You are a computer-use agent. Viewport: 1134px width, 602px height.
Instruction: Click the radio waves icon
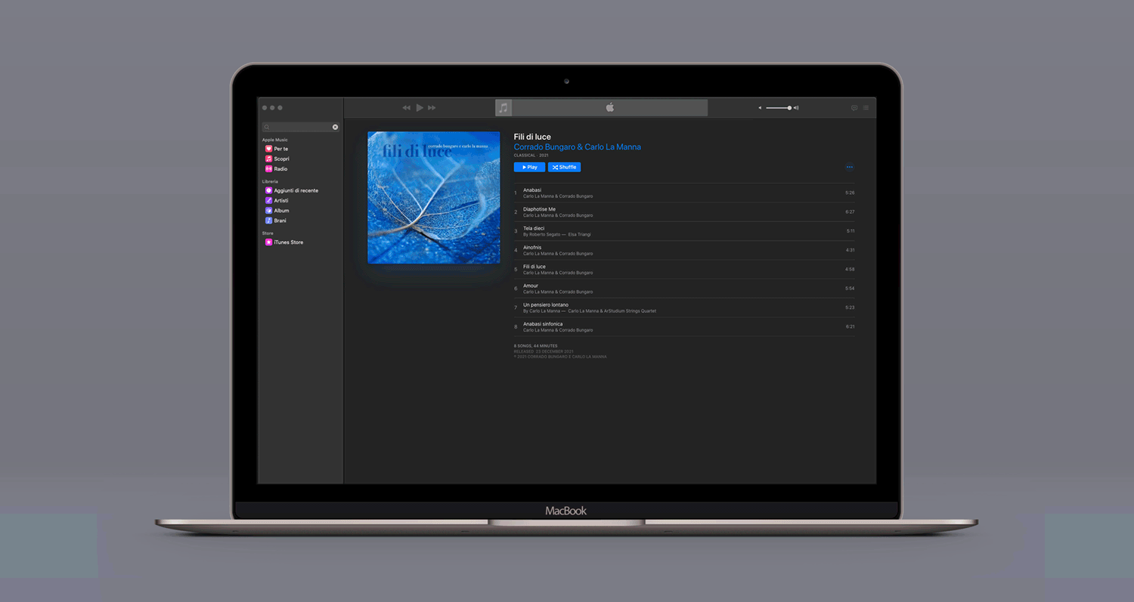[268, 168]
